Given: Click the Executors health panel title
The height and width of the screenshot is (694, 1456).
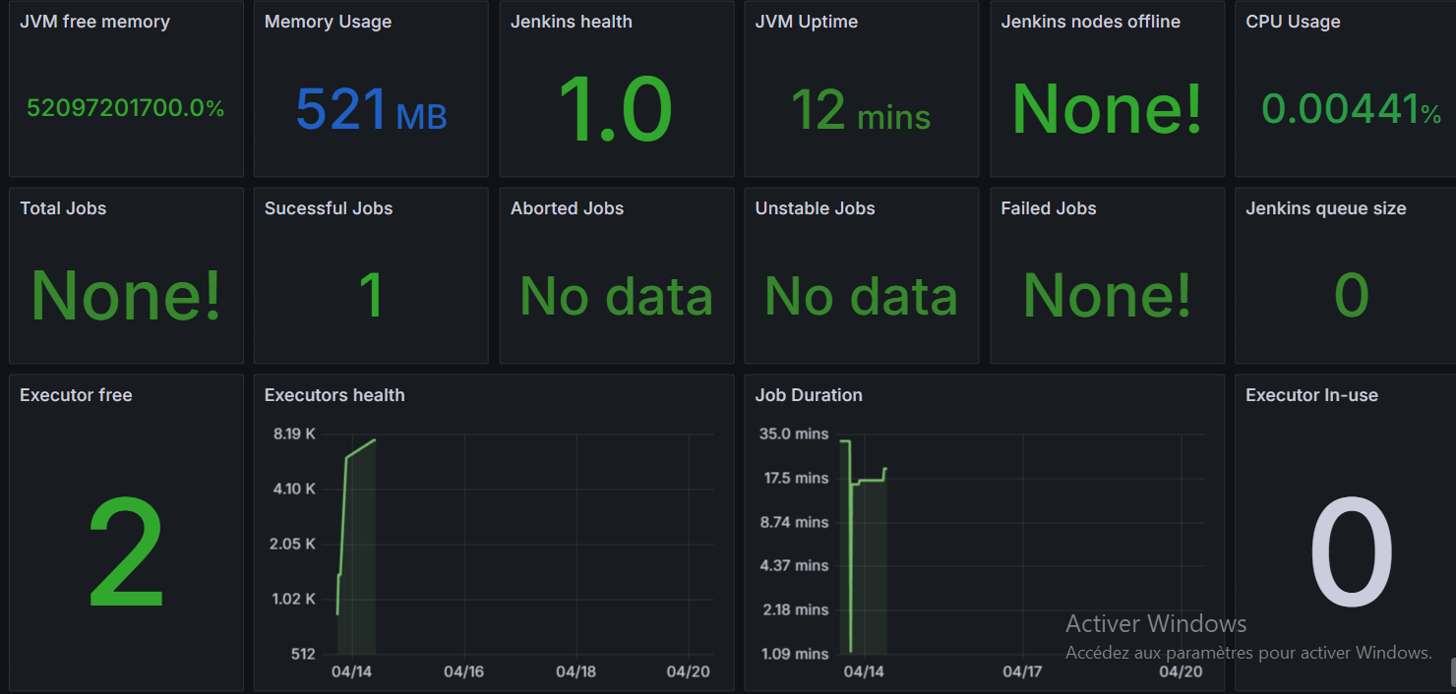Looking at the screenshot, I should 334,395.
